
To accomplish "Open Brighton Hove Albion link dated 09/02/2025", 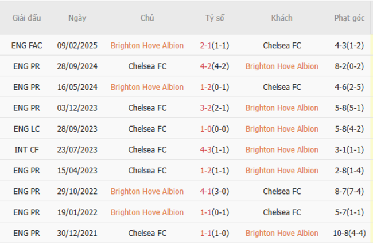I will [x=147, y=45].
